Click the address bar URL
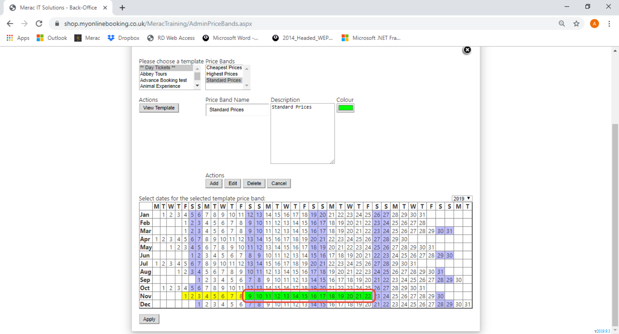 coord(158,24)
